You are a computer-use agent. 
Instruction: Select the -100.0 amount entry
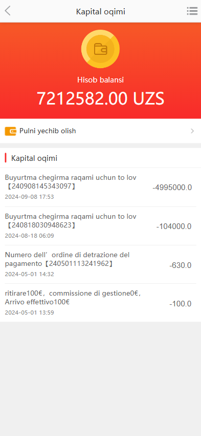181,304
